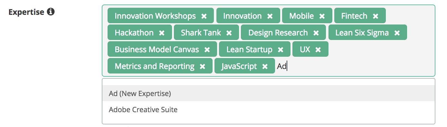Remove the UX expertise tag
The image size is (447, 127).
point(318,50)
